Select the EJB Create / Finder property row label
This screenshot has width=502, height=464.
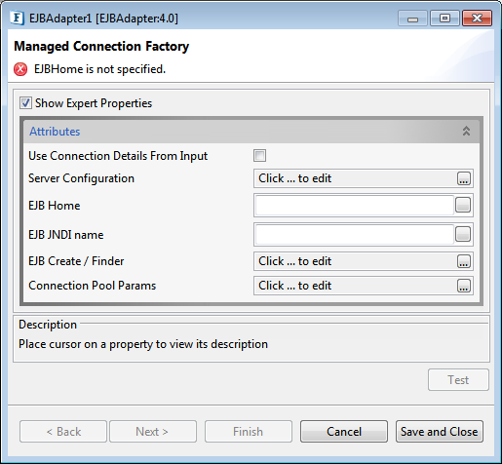point(76,261)
